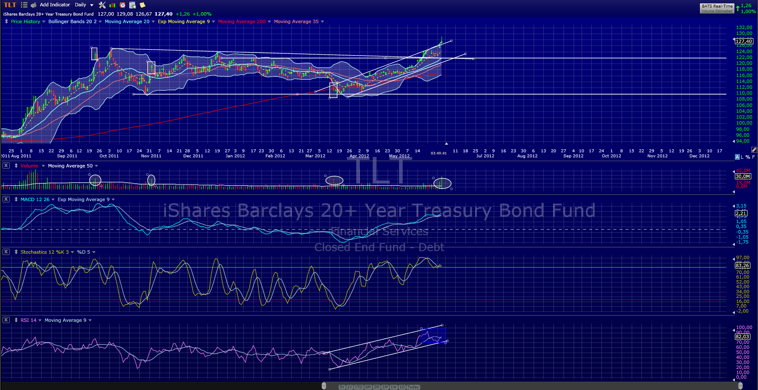Set time range to 3M

(x=376, y=387)
